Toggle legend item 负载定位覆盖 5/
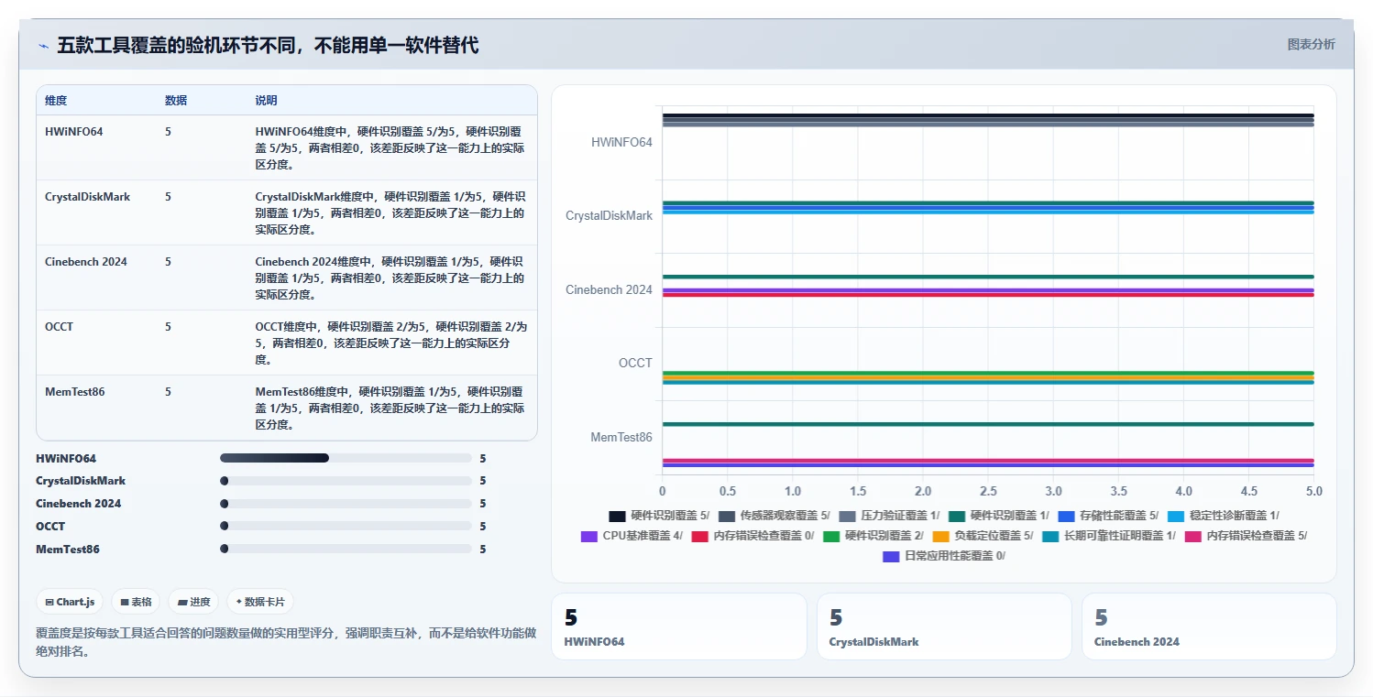This screenshot has width=1373, height=697. click(x=983, y=536)
